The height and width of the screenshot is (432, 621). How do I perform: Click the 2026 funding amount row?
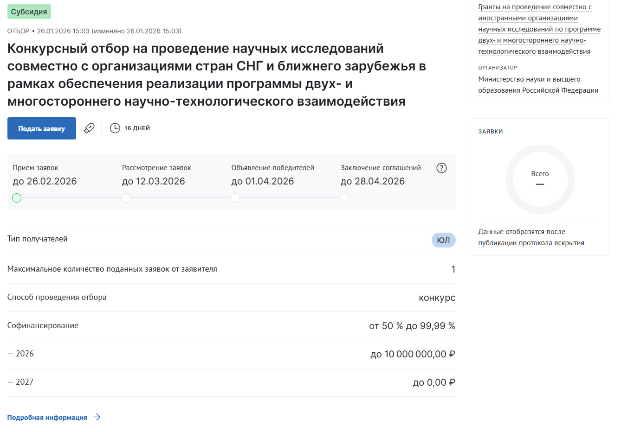231,354
